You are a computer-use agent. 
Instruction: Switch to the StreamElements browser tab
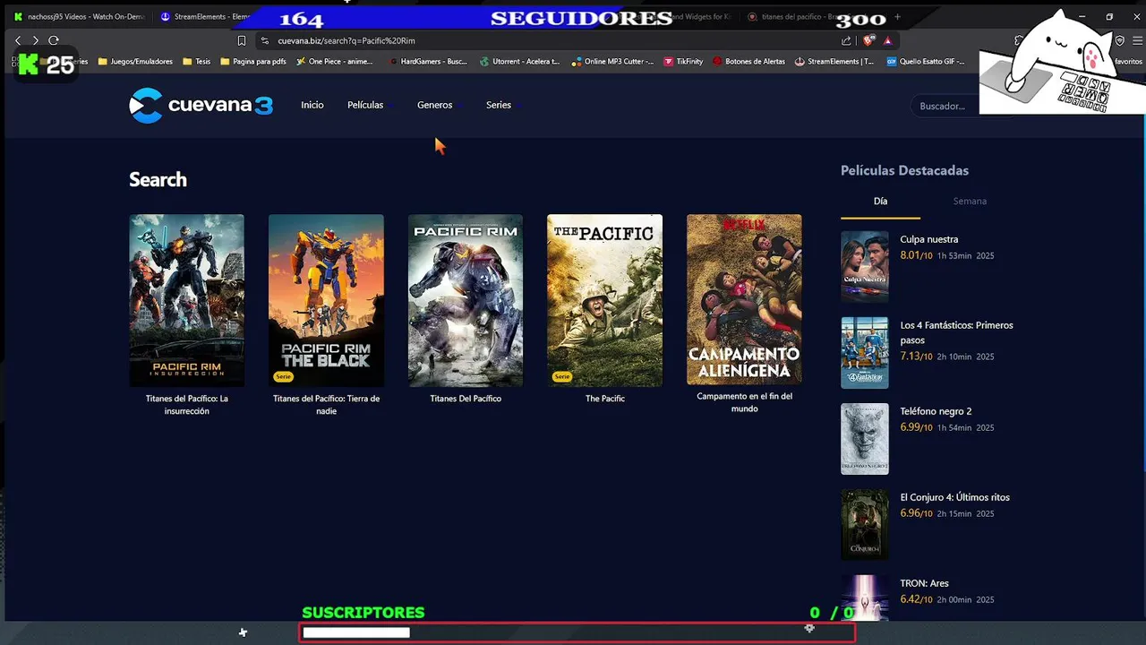point(206,16)
